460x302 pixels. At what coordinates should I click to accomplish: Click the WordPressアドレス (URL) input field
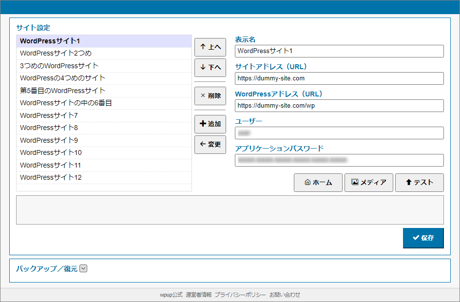click(x=339, y=106)
